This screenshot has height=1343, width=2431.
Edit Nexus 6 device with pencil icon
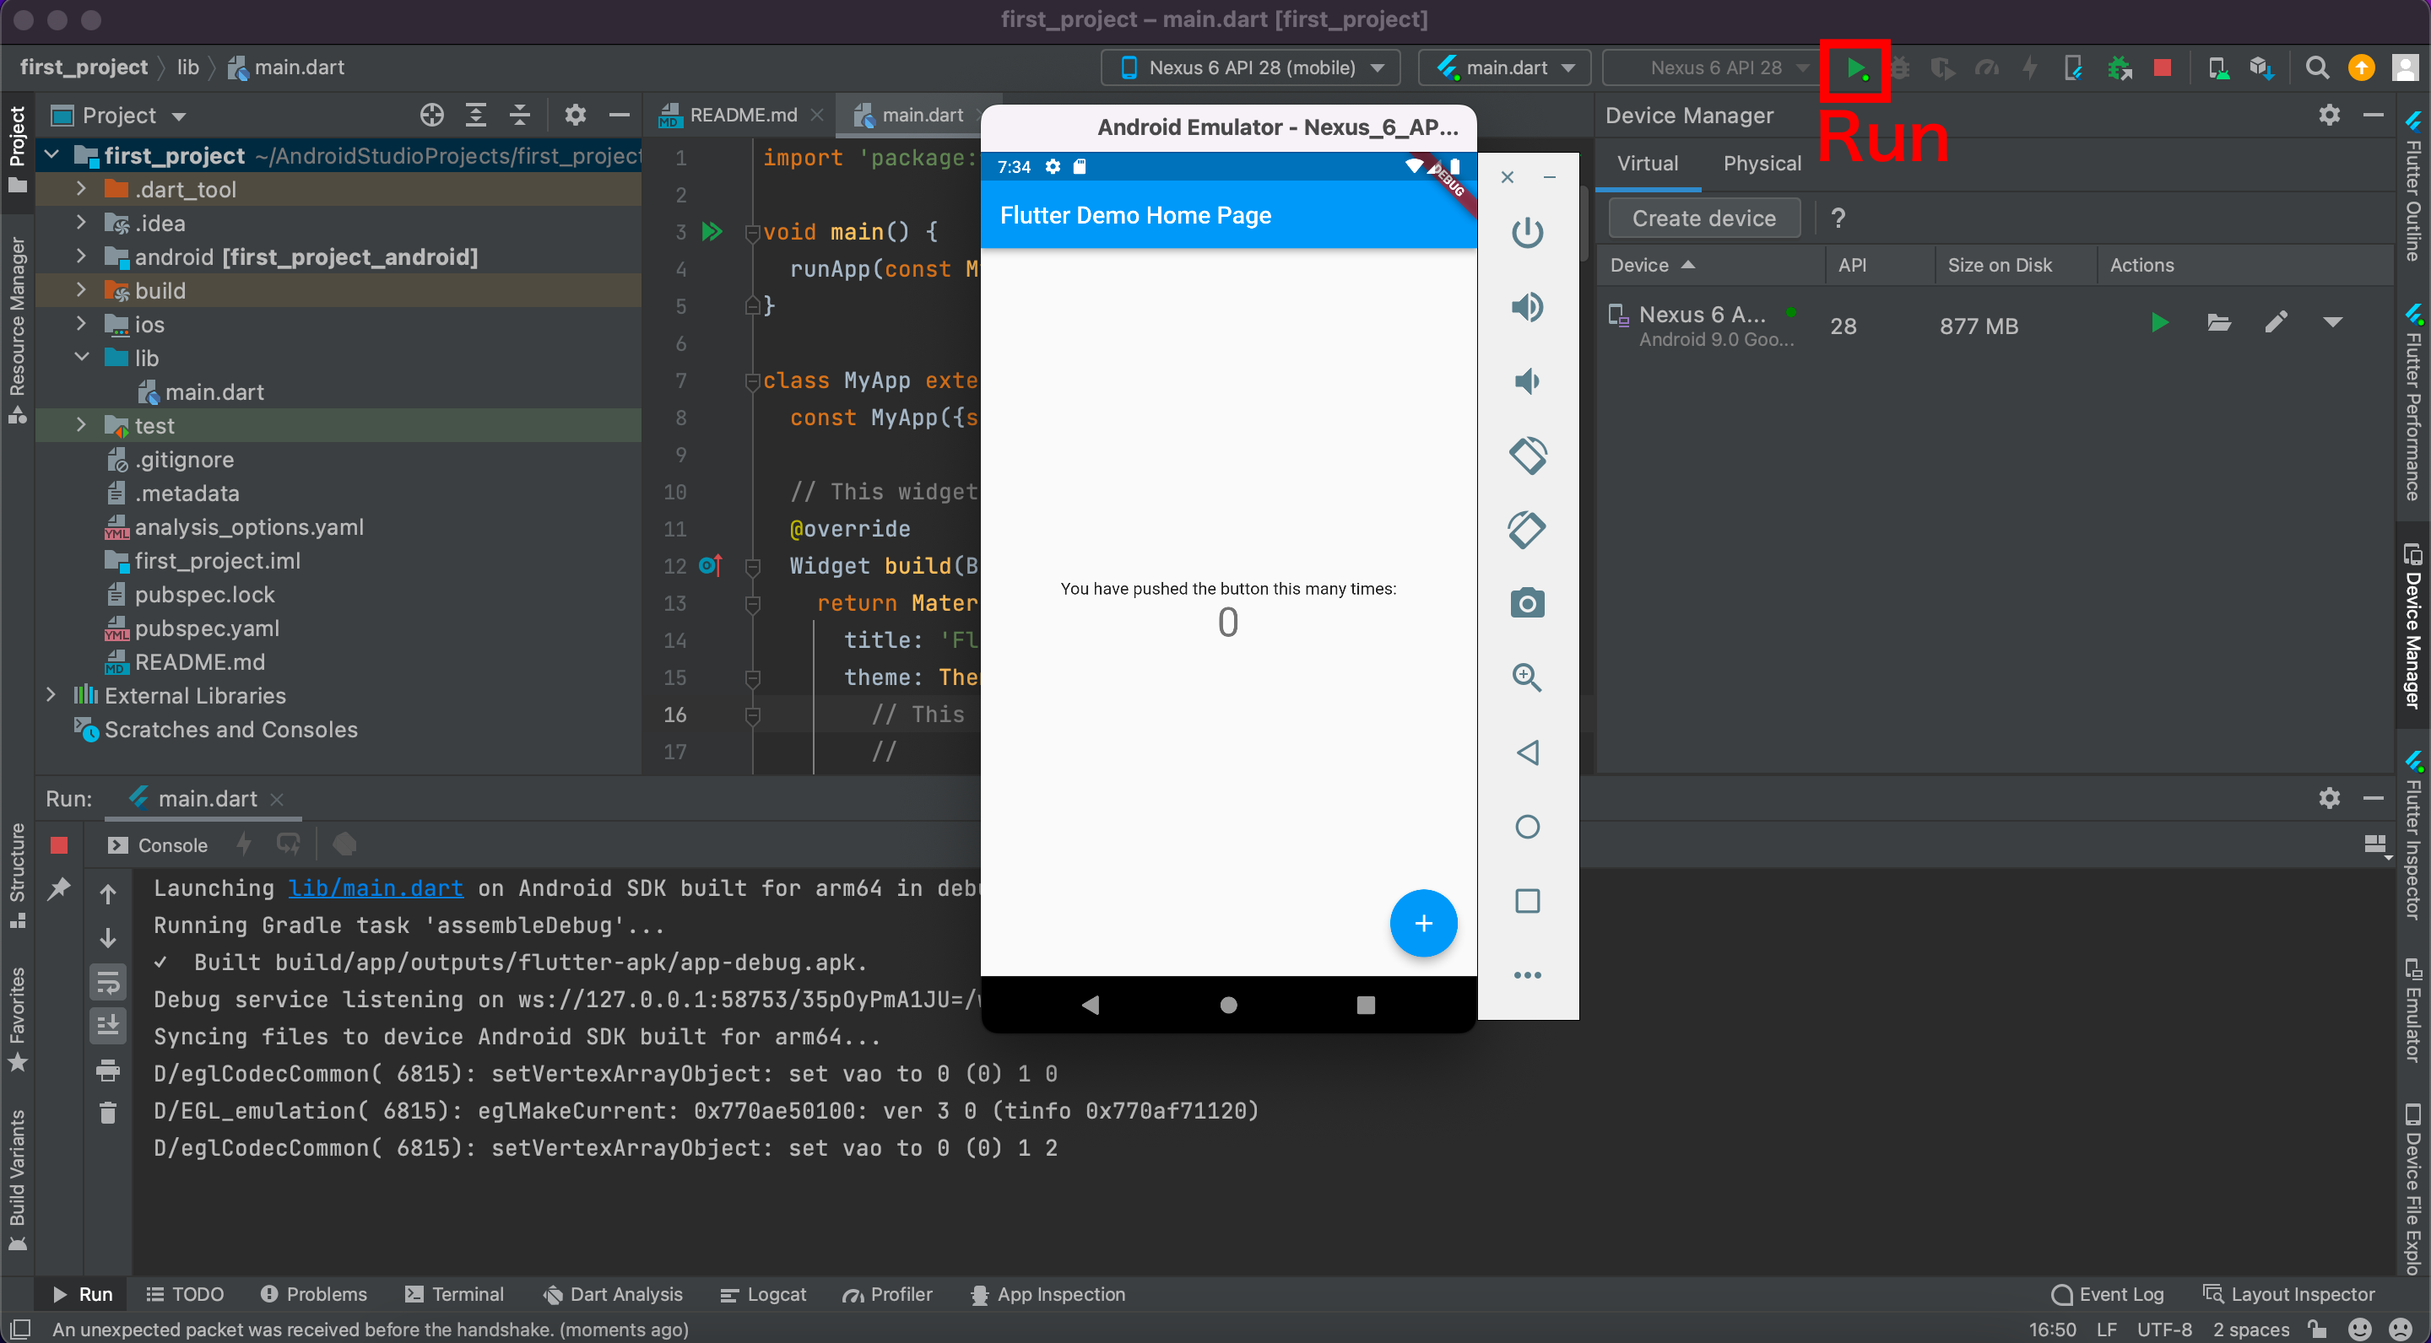click(x=2276, y=323)
